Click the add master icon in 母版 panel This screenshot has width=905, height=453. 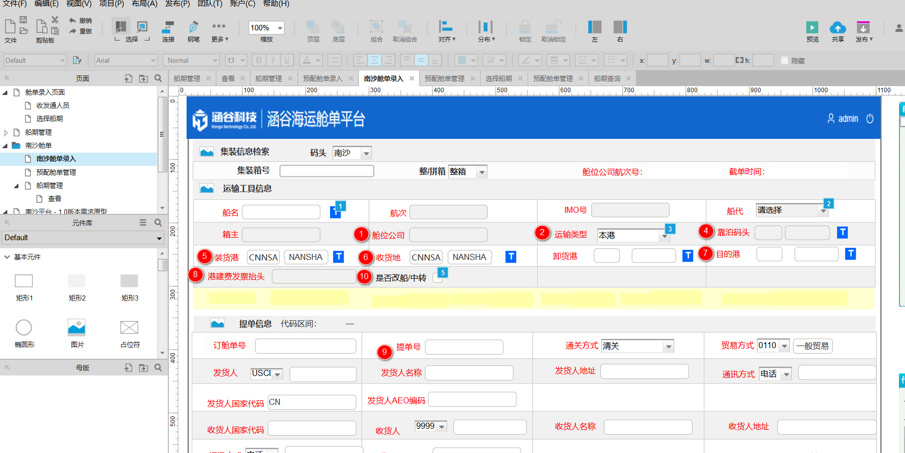(x=128, y=368)
